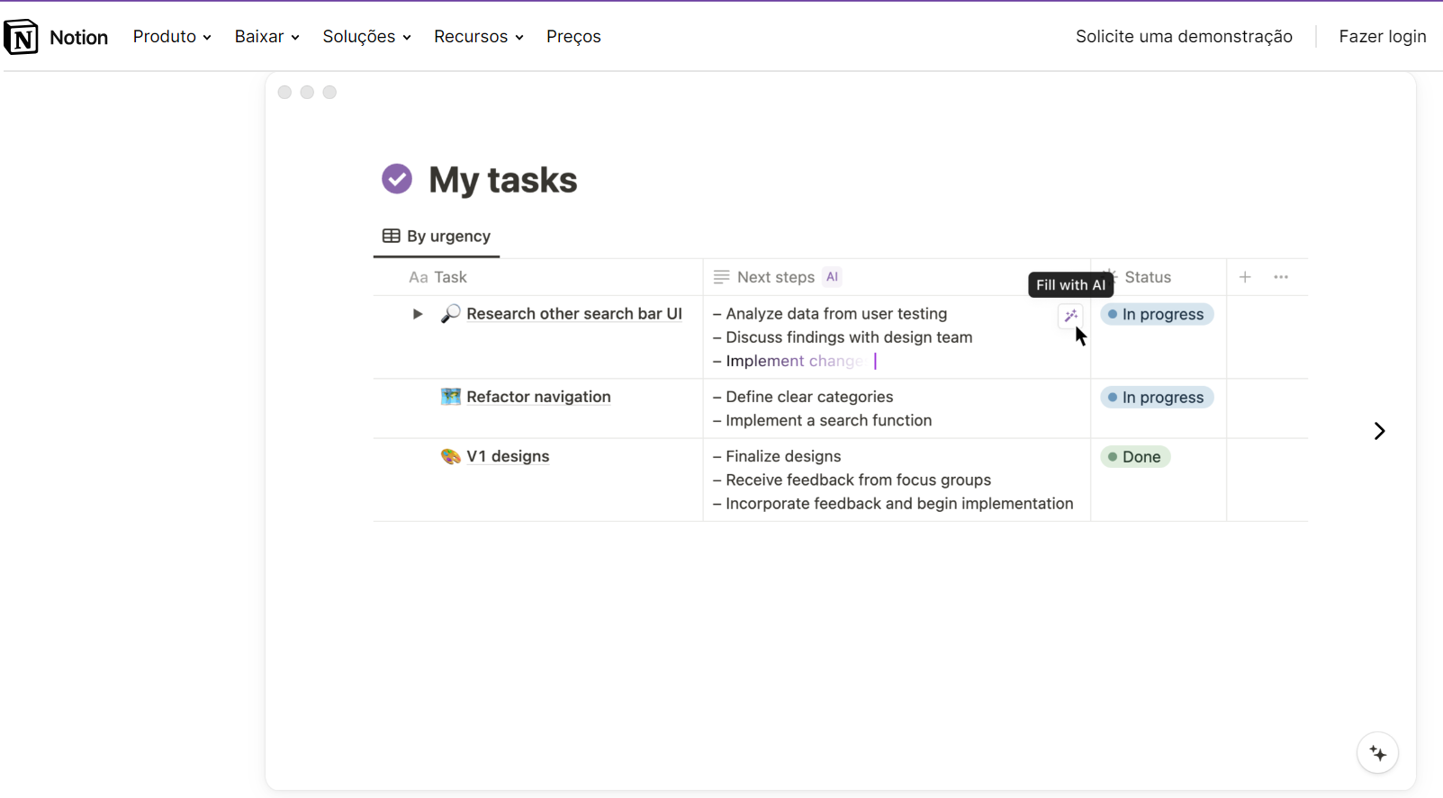The image size is (1443, 798).
Task: Click the In progress status of Refactor navigation
Action: tap(1157, 397)
